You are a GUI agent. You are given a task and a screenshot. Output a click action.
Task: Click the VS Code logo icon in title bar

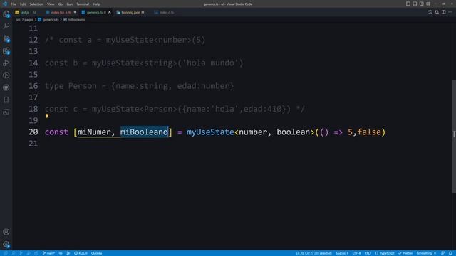click(x=5, y=4)
